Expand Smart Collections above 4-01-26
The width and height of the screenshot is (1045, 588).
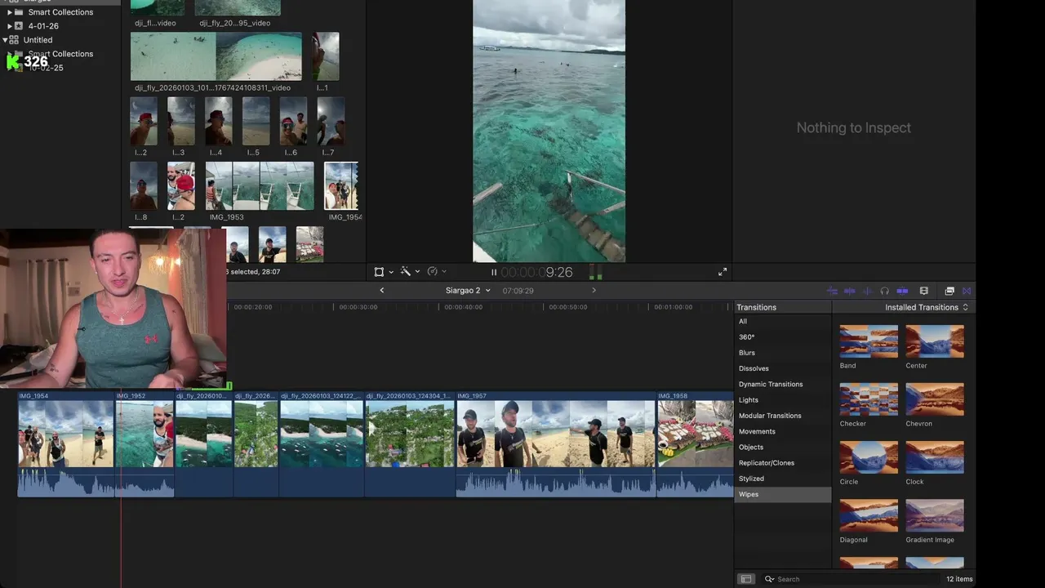[10, 12]
